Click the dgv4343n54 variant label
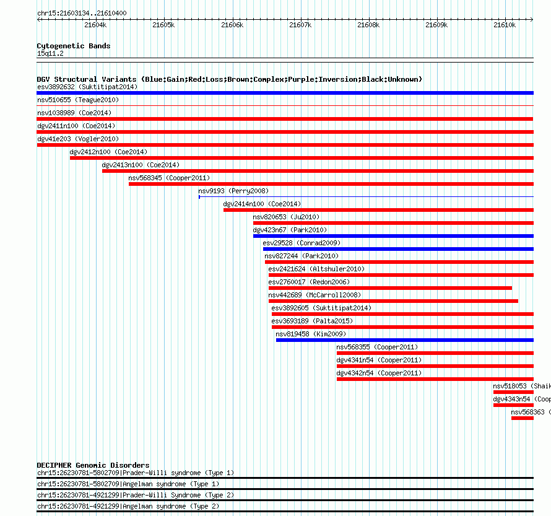 (x=522, y=399)
